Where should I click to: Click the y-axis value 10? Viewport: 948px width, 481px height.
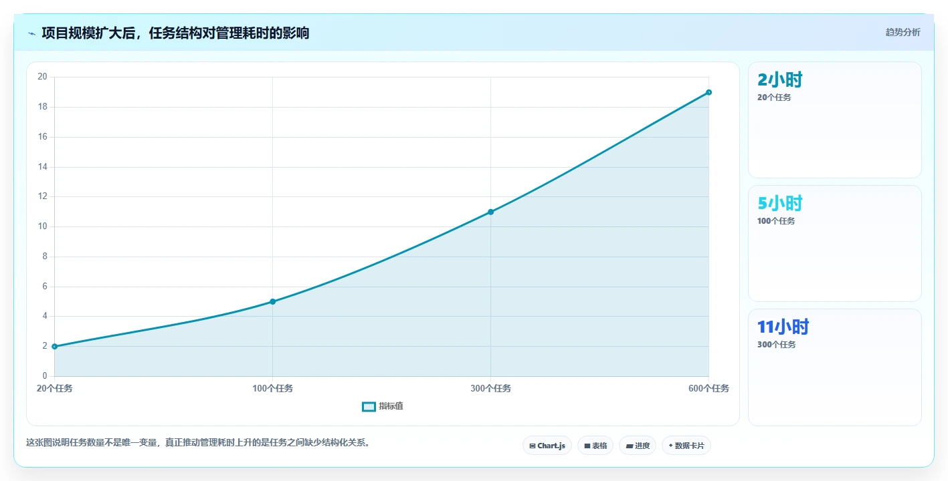tap(42, 226)
